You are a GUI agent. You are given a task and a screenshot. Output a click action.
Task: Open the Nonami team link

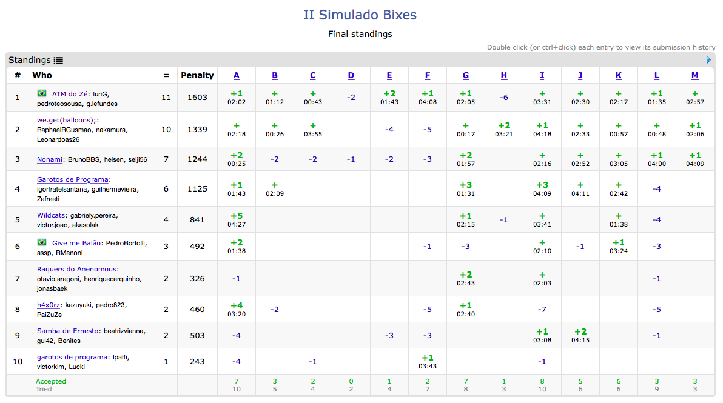50,160
